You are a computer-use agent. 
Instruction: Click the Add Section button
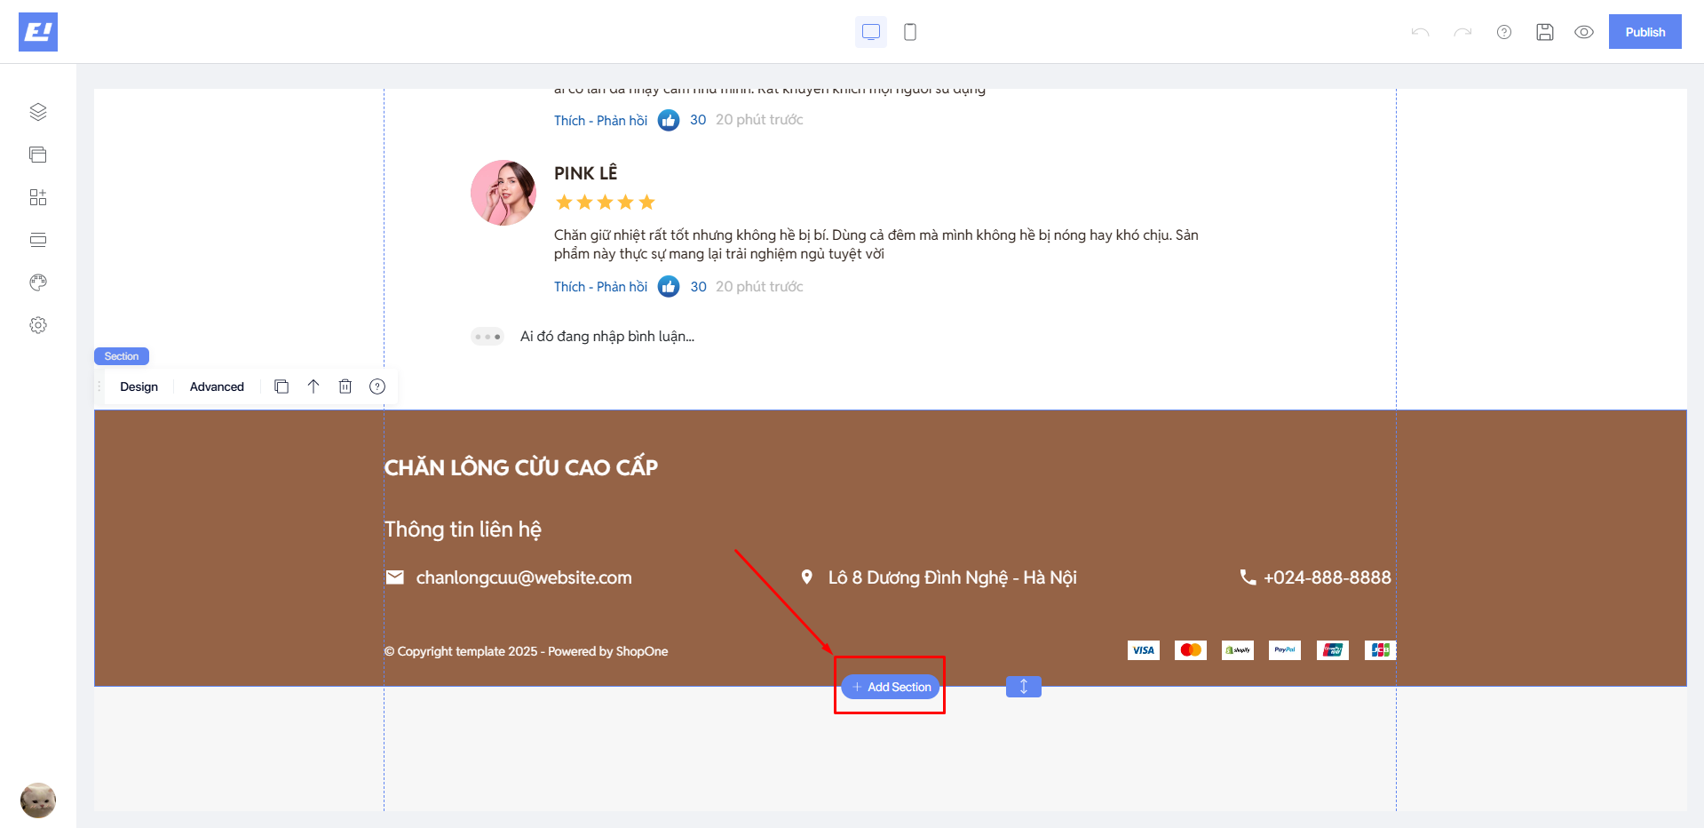click(x=891, y=687)
